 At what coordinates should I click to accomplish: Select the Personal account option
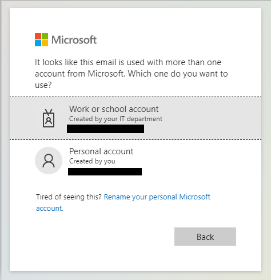tap(135, 161)
